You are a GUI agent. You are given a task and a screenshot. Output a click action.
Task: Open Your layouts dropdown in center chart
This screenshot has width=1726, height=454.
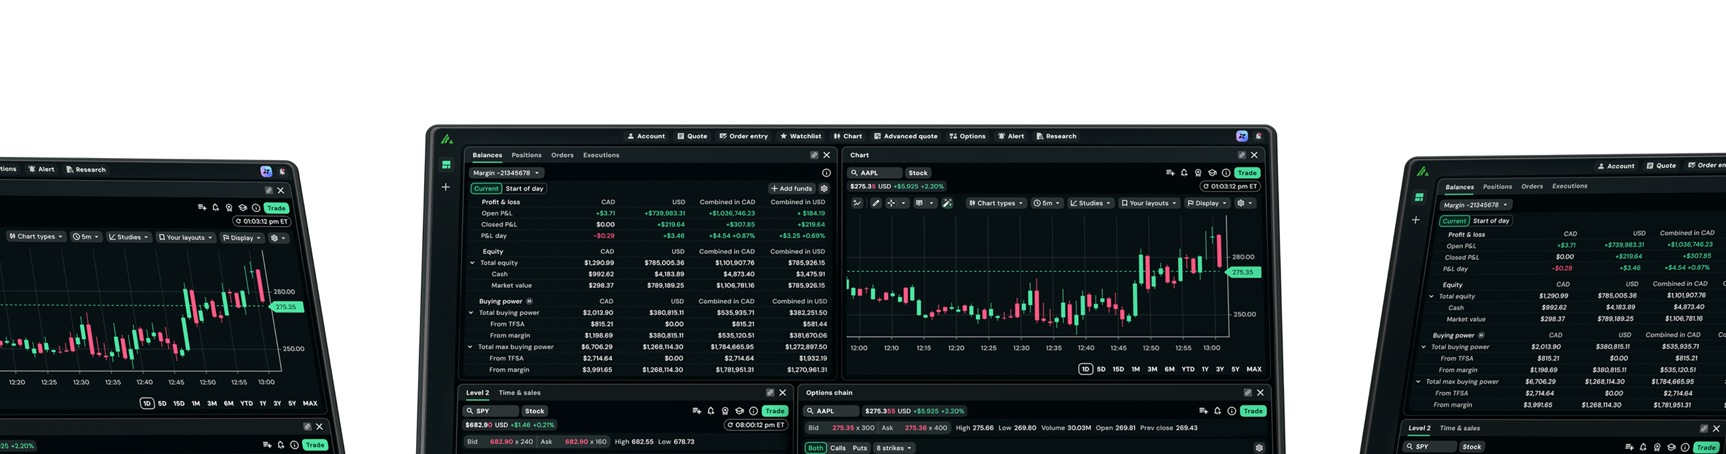click(1149, 203)
